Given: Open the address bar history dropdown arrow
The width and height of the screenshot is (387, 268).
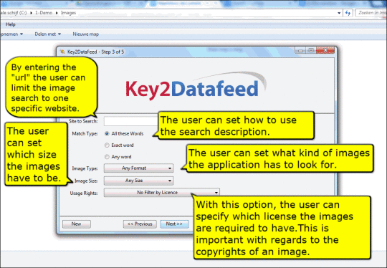Looking at the screenshot, I should tap(339, 13).
